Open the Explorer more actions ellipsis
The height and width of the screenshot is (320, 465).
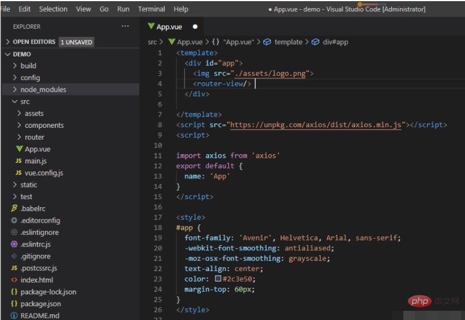tap(125, 26)
